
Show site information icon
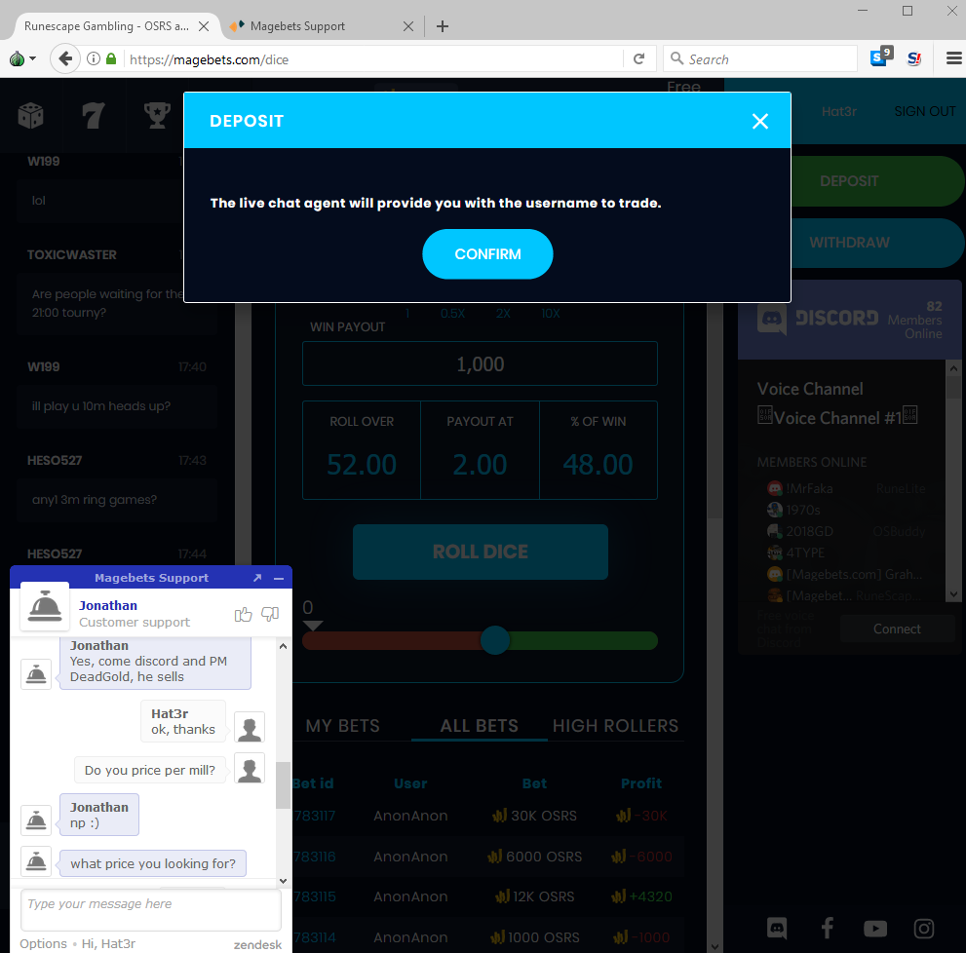tap(93, 59)
